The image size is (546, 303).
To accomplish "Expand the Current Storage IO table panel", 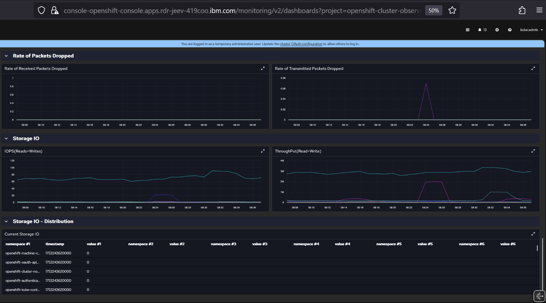I will tap(533, 234).
